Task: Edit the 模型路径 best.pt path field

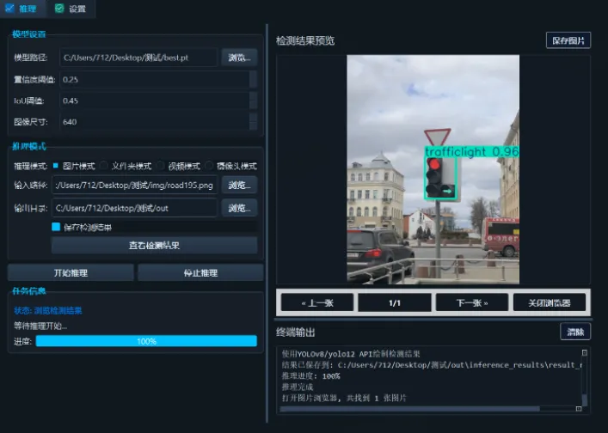Action: click(x=138, y=58)
